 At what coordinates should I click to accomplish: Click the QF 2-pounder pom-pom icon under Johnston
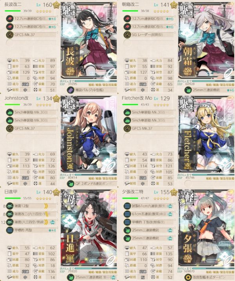(70, 184)
